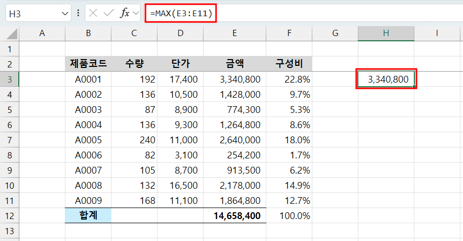Select column E header
Viewport: 463px width, 241px height.
pos(235,33)
